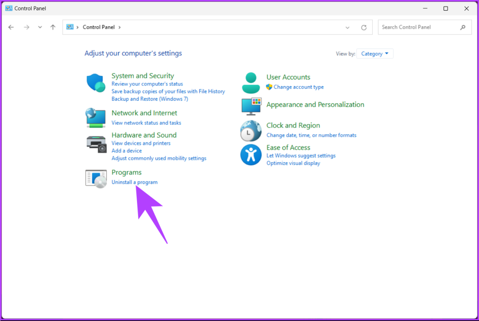Open Change date, time, or number formats
Viewport: 479px width, 321px height.
312,135
